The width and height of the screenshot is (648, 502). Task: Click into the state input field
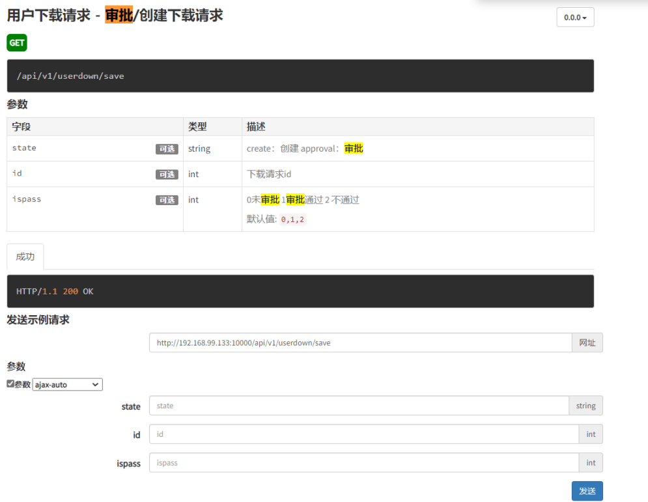point(359,406)
